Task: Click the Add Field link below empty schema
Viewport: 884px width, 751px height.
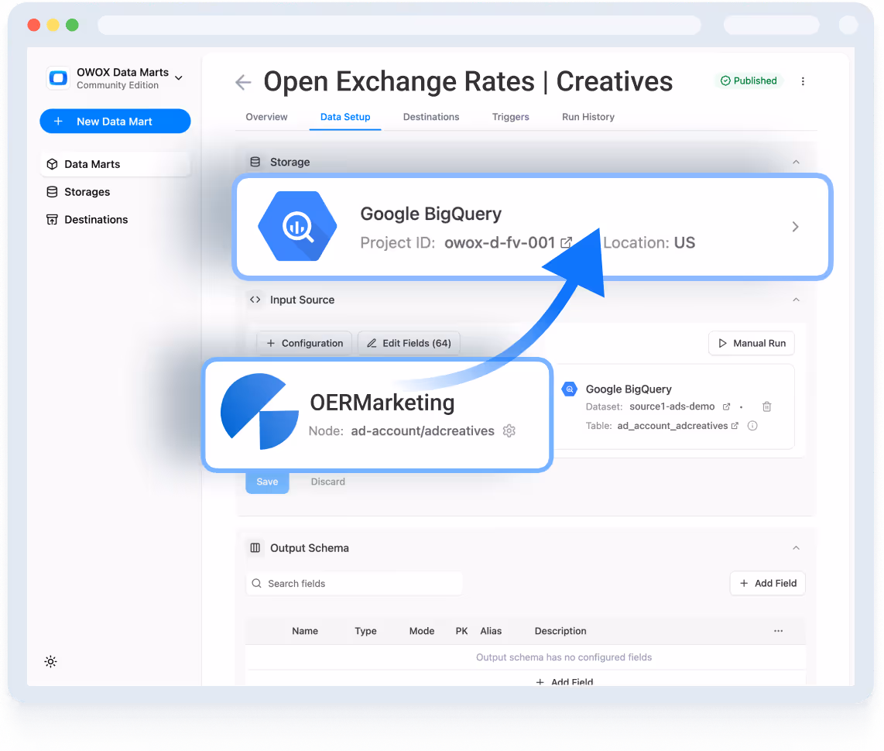Action: 564,681
